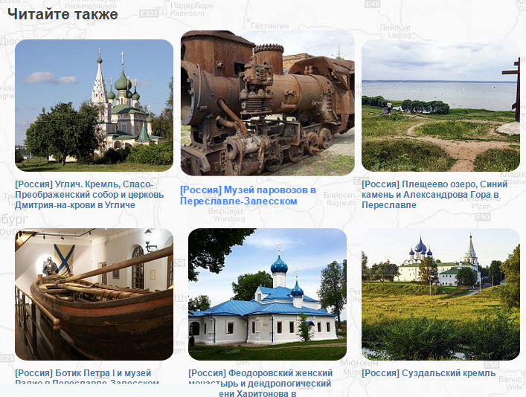Open the Ботик Петра I и музей link
526x397 pixels.
click(x=87, y=378)
